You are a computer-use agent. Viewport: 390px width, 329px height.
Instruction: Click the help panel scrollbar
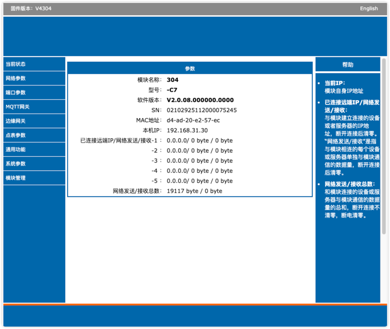pos(384,146)
